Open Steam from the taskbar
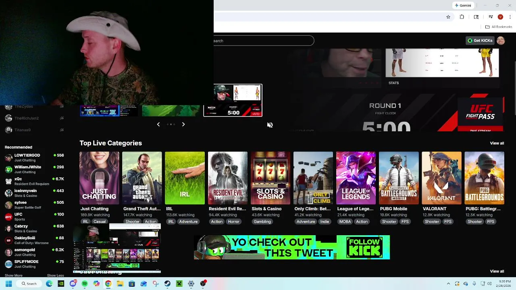516x290 pixels. (x=167, y=284)
